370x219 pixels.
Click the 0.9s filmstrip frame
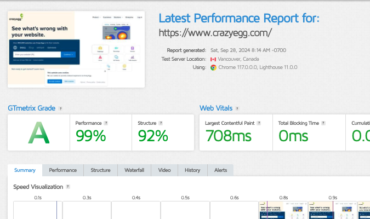tap(333, 210)
